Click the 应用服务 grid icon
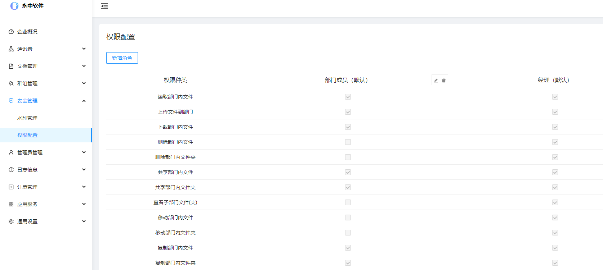Viewport: 603px width, 270px height. coord(11,204)
